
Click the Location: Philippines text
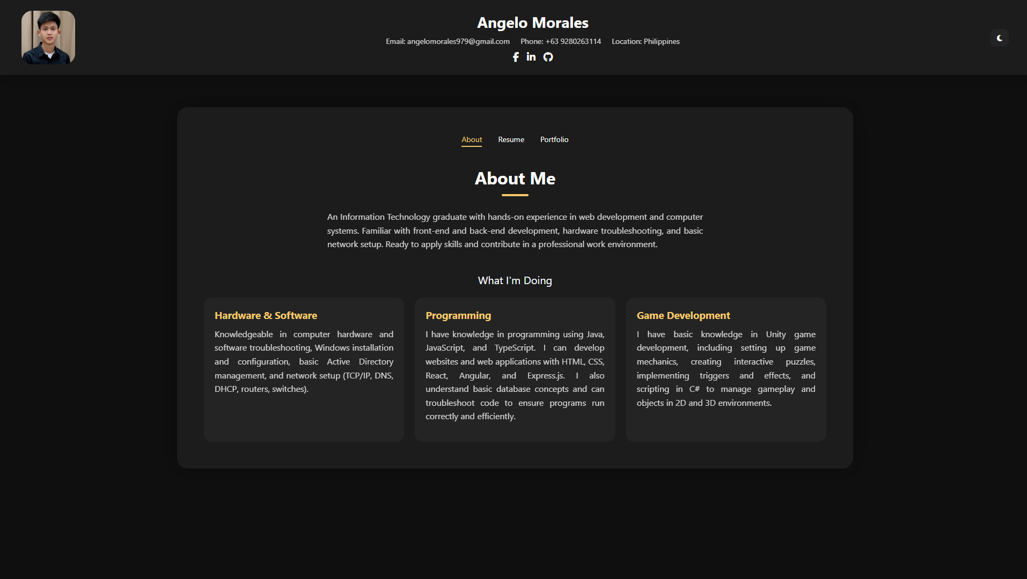coord(645,41)
